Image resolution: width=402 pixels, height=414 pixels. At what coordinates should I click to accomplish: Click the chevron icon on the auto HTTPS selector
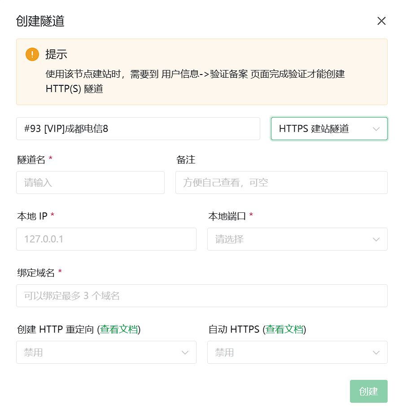click(x=376, y=352)
